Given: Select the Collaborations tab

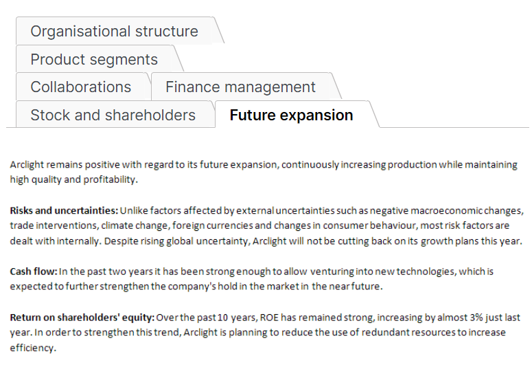Looking at the screenshot, I should [82, 87].
